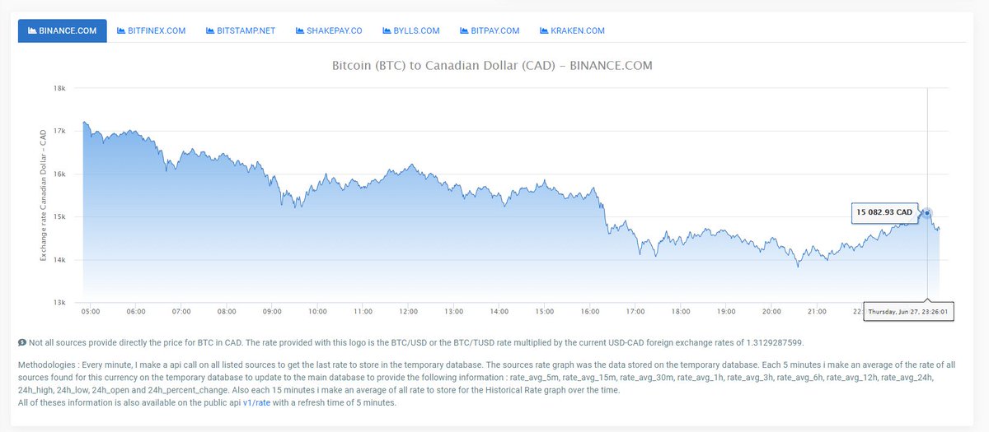Click the chart icon beside BITFINEX.COM

[120, 31]
